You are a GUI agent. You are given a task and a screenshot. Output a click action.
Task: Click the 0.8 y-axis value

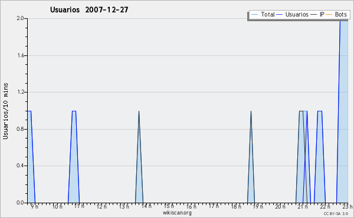pos(20,129)
